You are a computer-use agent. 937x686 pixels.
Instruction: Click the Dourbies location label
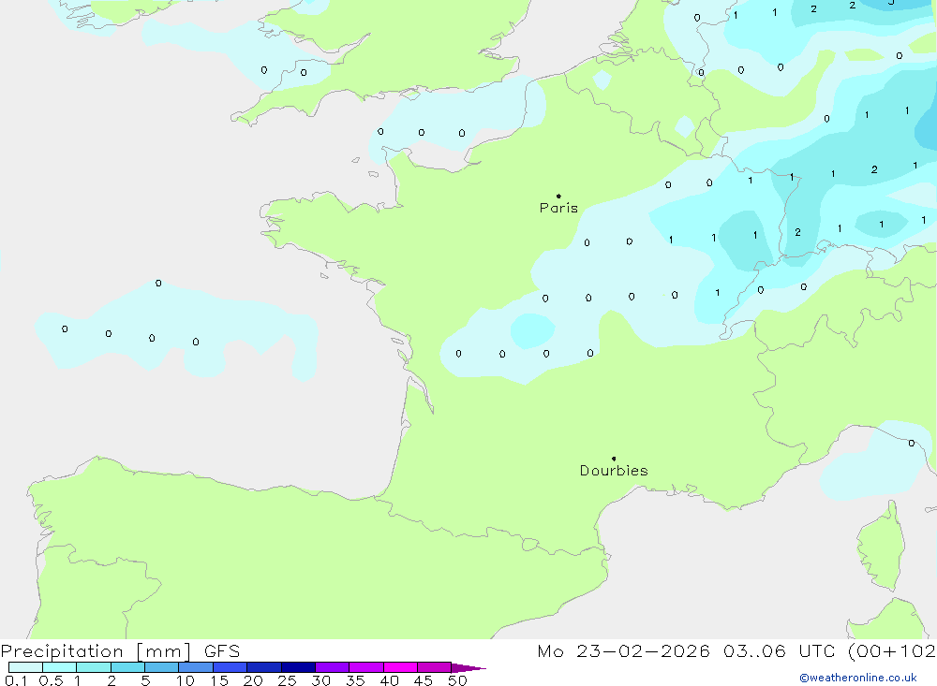tap(614, 471)
